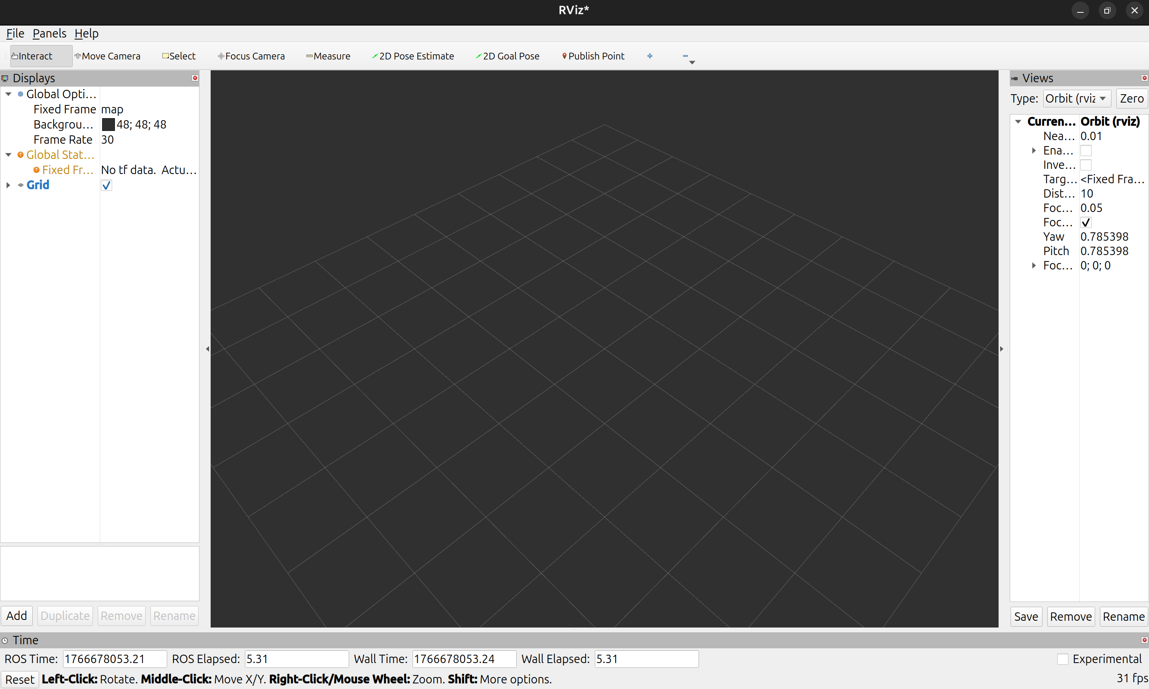
Task: Click the Displays panel monitor icon
Action: coord(5,79)
